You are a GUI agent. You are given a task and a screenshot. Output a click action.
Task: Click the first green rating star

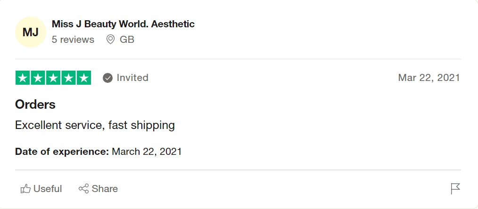(23, 78)
